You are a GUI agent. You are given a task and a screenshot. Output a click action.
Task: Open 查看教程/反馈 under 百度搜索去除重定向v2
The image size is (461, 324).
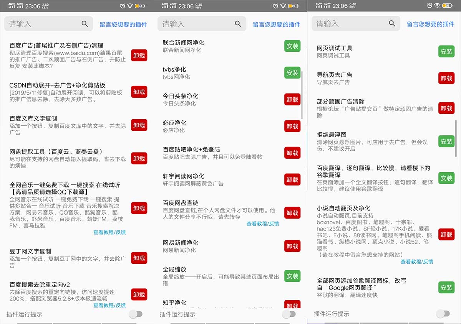pos(109,305)
